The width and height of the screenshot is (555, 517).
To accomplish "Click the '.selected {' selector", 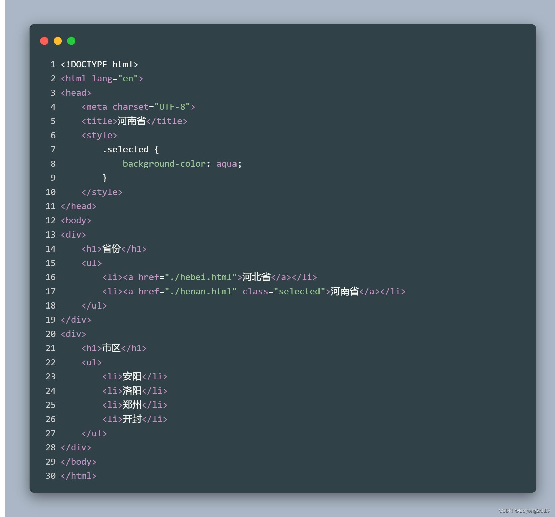I will point(131,149).
